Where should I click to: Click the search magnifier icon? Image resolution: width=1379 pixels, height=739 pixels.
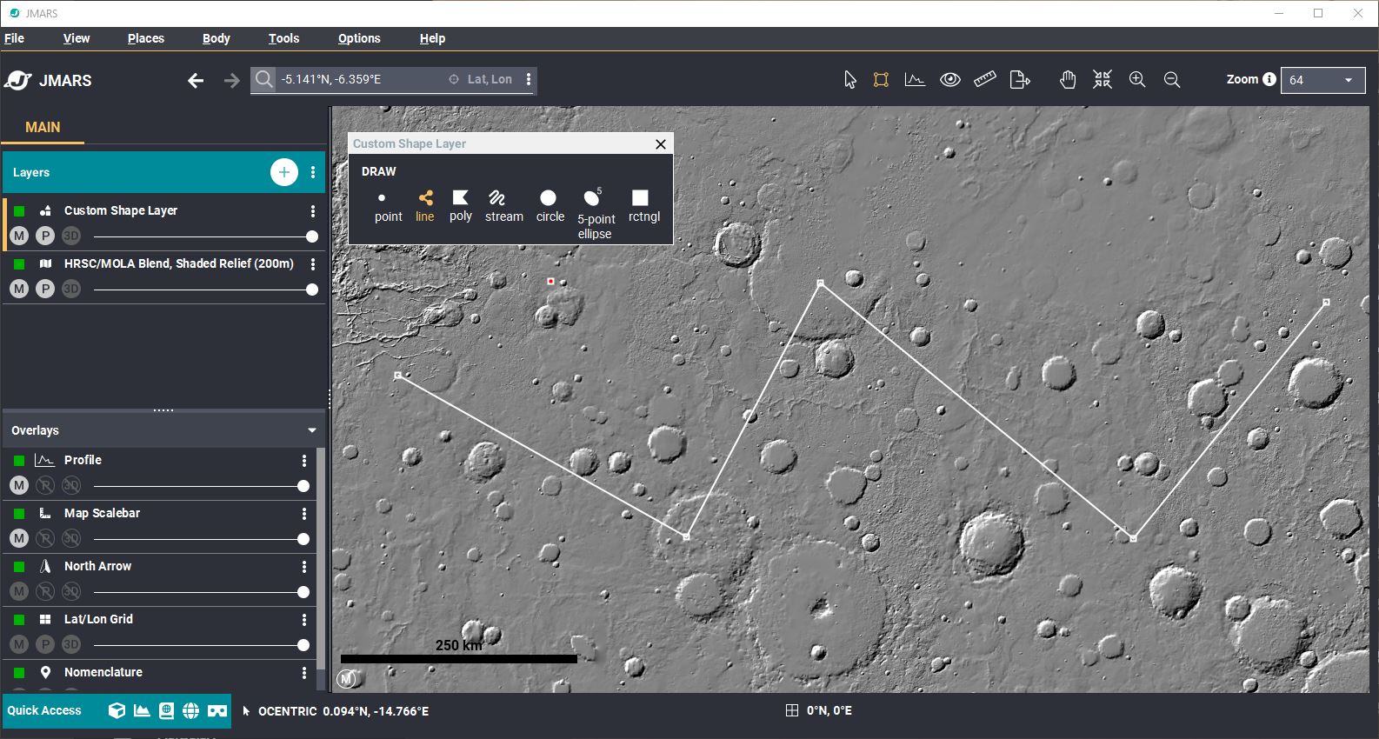263,79
